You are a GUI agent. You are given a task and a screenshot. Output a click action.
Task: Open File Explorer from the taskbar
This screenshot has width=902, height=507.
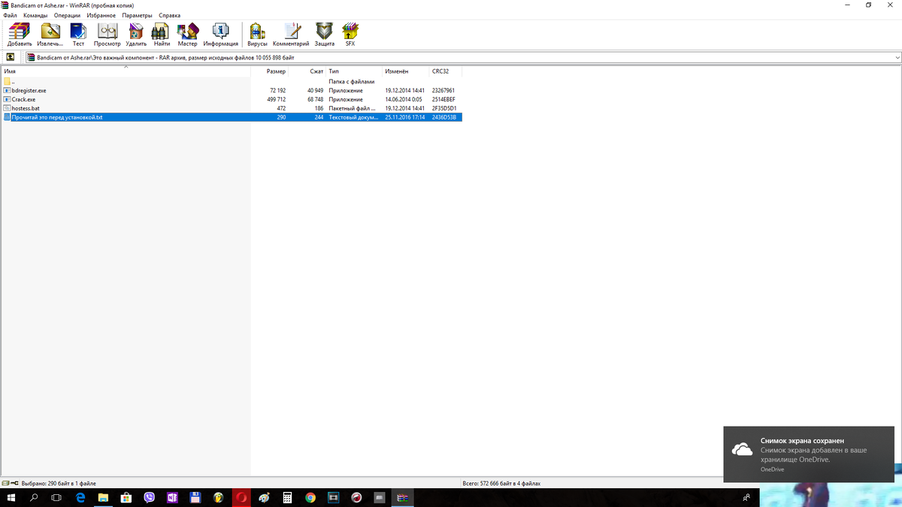103,497
